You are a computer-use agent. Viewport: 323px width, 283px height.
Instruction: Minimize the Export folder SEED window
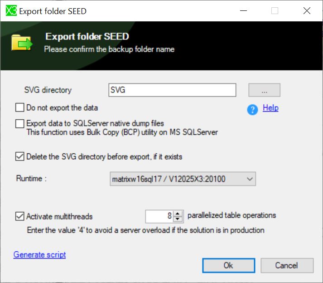[x=243, y=11]
